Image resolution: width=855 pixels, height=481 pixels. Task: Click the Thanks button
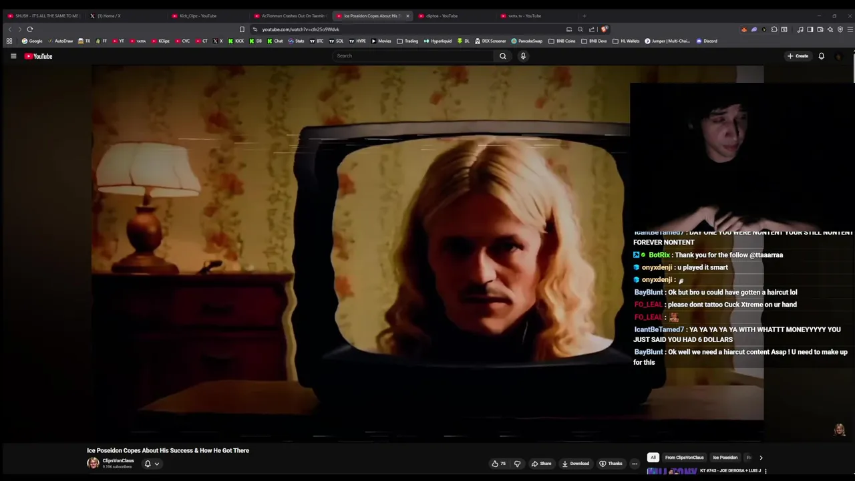click(611, 464)
